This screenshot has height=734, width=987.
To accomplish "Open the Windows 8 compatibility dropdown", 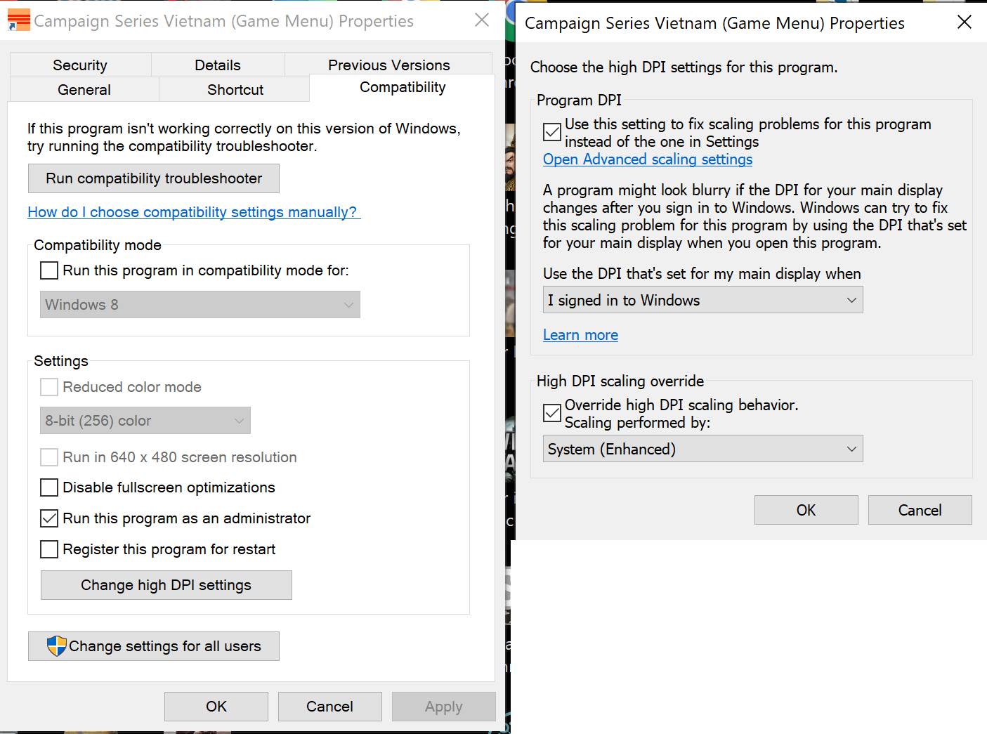I will coord(200,305).
